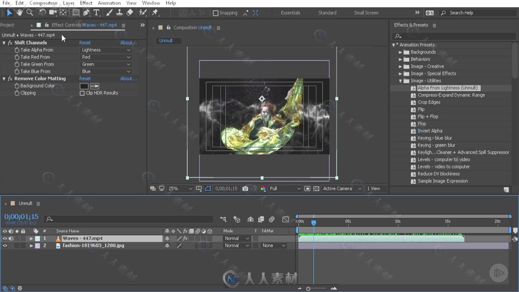Toggle the Take Alpha From stopwatch
The width and height of the screenshot is (519, 292).
(17, 50)
